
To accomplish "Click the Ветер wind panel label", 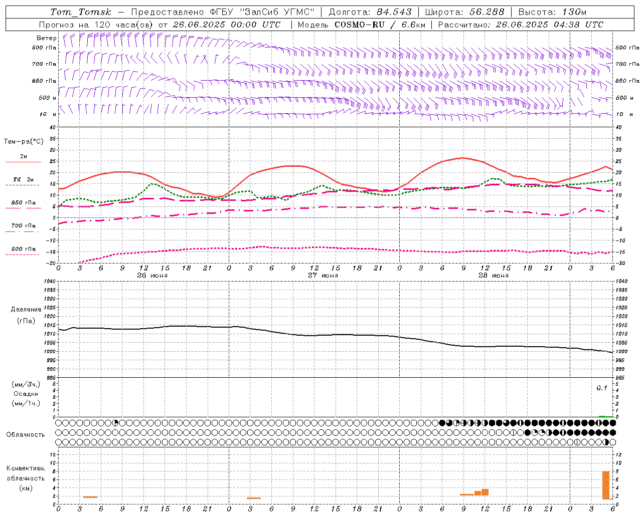I will [x=46, y=38].
